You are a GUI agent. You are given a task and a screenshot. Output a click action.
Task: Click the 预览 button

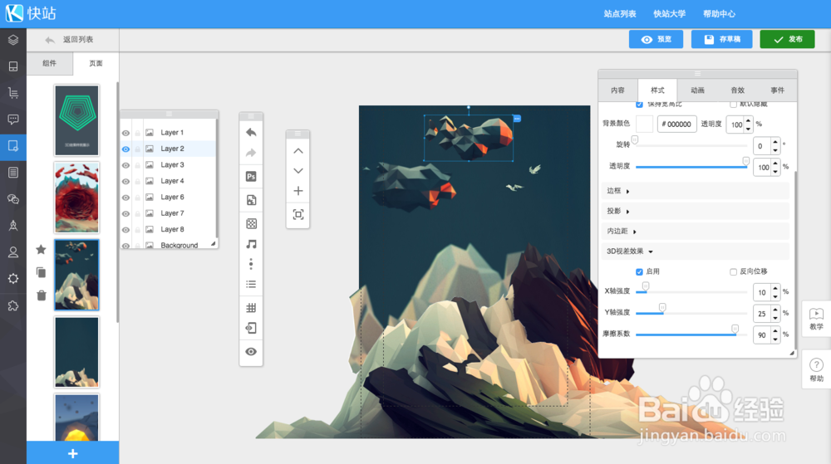coord(656,39)
